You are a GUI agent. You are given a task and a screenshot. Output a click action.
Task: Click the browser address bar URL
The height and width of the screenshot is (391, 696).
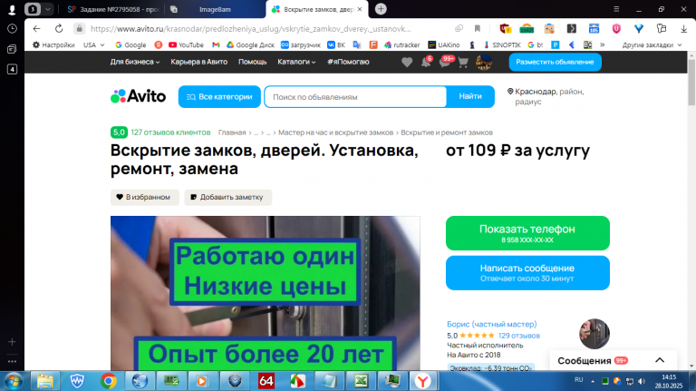pos(251,28)
